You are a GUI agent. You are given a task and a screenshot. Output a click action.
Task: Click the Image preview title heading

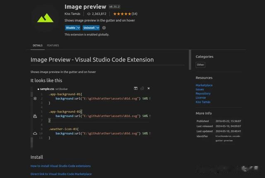pos(85,7)
